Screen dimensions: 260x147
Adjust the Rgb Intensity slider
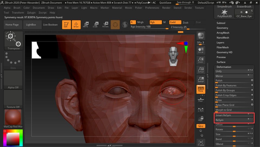149,27
